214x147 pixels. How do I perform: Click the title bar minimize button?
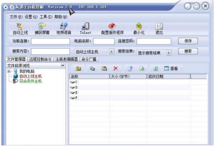point(188,6)
